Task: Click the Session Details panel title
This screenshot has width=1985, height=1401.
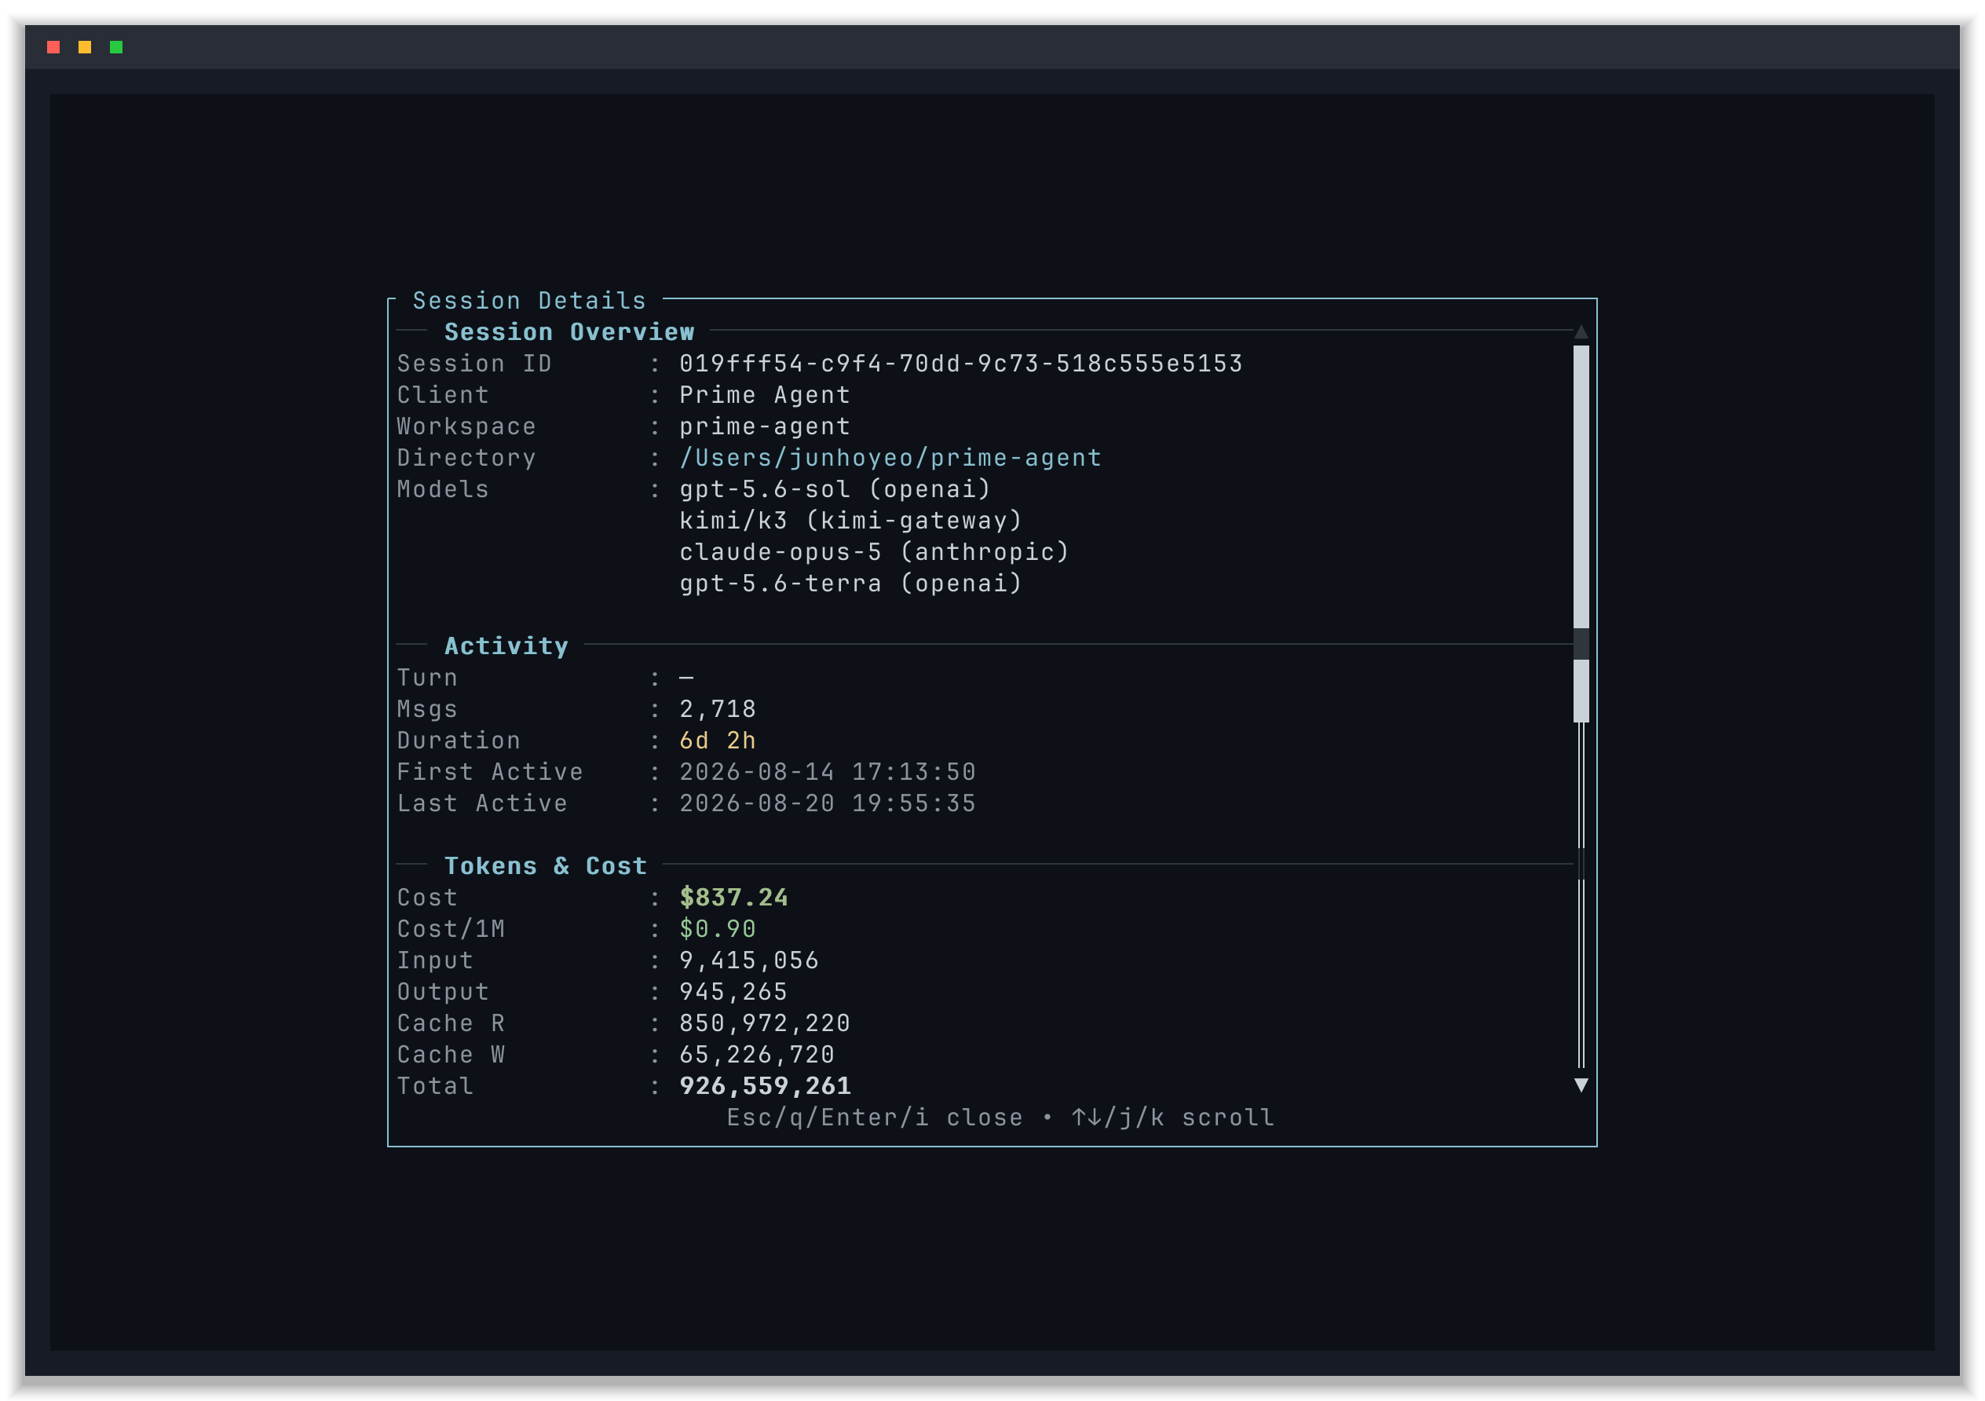Action: coord(529,300)
